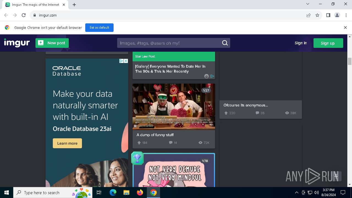
Task: Set Chrome as default browser
Action: click(x=99, y=28)
